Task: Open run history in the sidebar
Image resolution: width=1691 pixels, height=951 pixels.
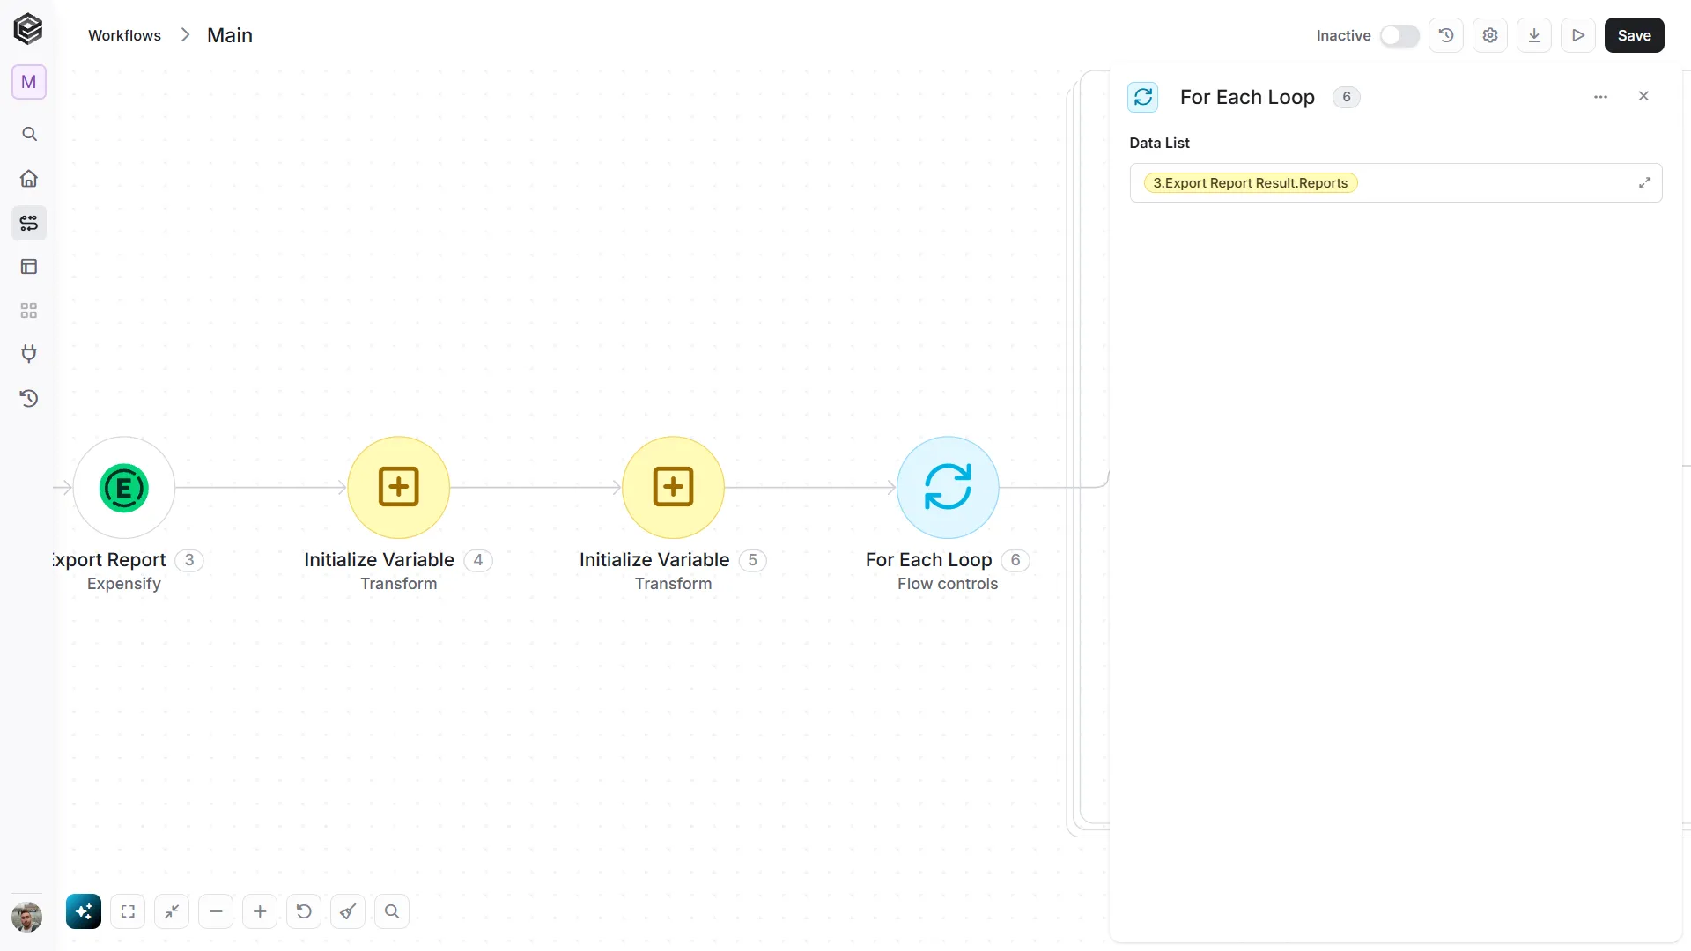Action: pyautogui.click(x=29, y=398)
